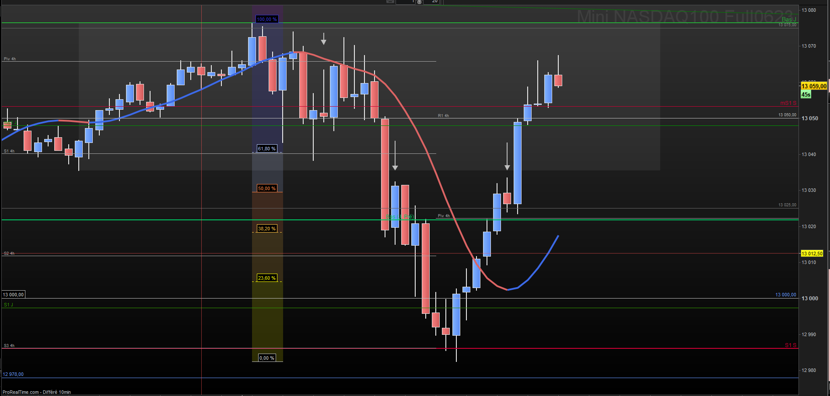
Task: Click the green 45s candle countdown
Action: point(805,94)
